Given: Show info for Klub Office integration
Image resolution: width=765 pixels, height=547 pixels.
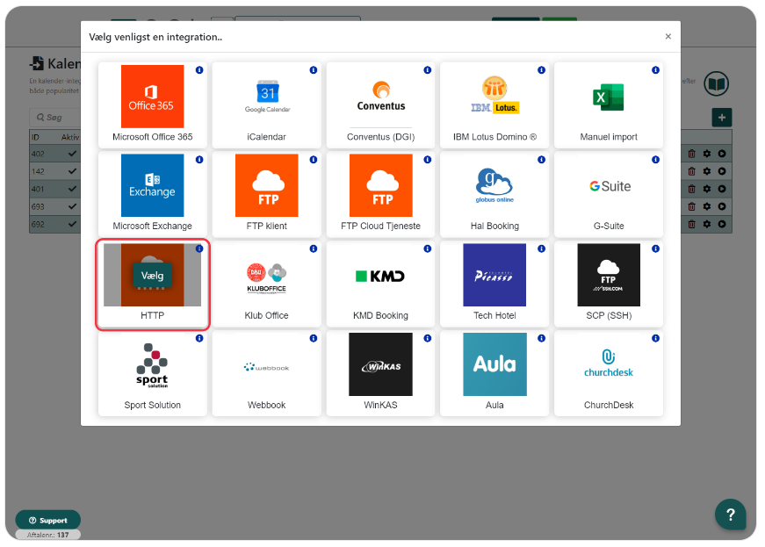Looking at the screenshot, I should [314, 248].
